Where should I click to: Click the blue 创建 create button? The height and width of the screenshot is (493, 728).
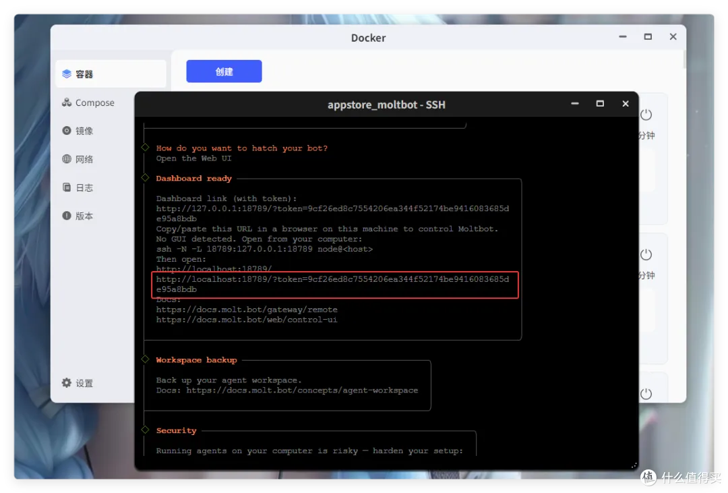click(224, 71)
